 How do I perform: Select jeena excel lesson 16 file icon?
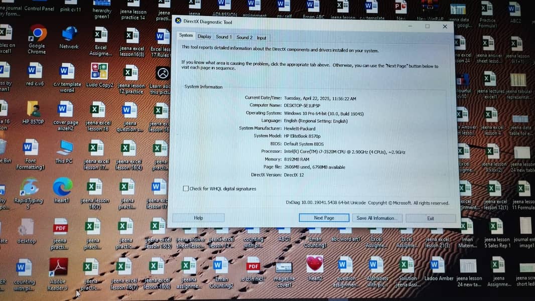point(98,116)
